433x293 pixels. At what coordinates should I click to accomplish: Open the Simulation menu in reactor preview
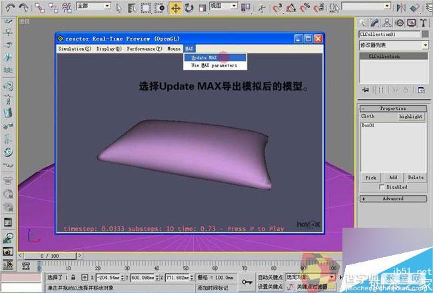pos(75,49)
